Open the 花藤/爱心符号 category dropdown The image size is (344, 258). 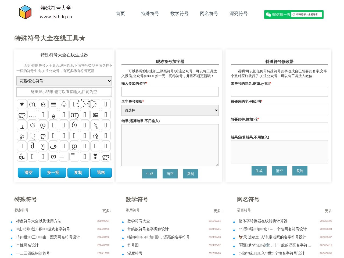(64, 81)
